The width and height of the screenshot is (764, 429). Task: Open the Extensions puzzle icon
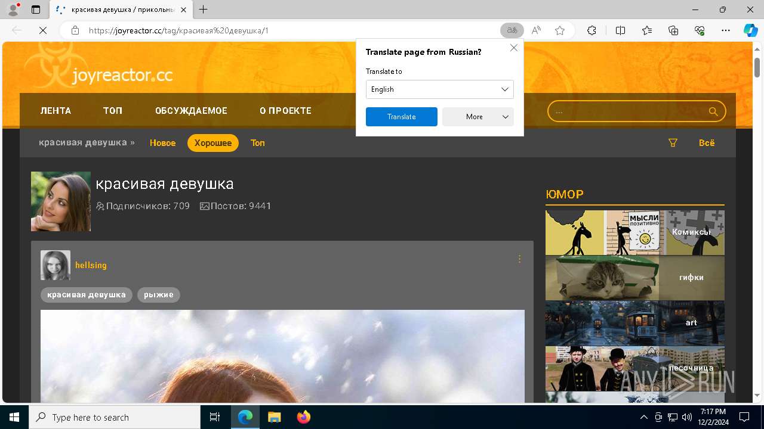point(592,30)
